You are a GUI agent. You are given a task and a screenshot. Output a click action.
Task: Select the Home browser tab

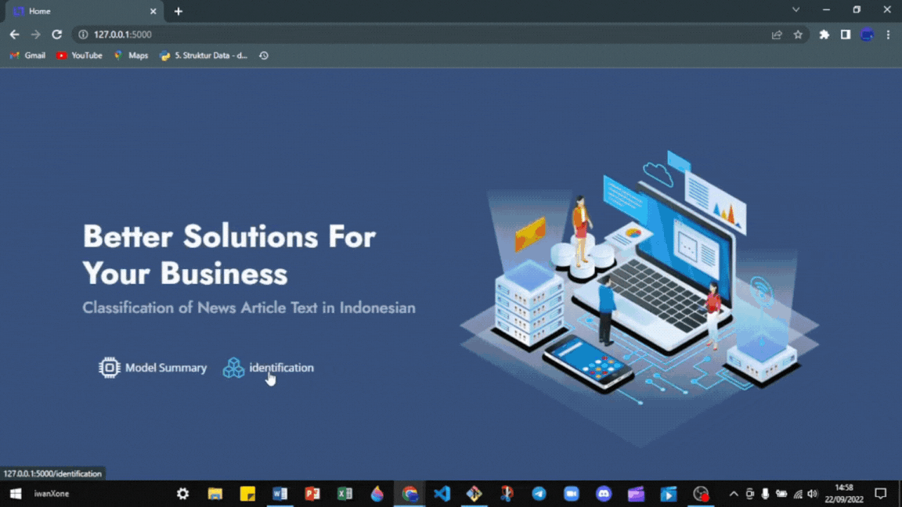coord(84,12)
